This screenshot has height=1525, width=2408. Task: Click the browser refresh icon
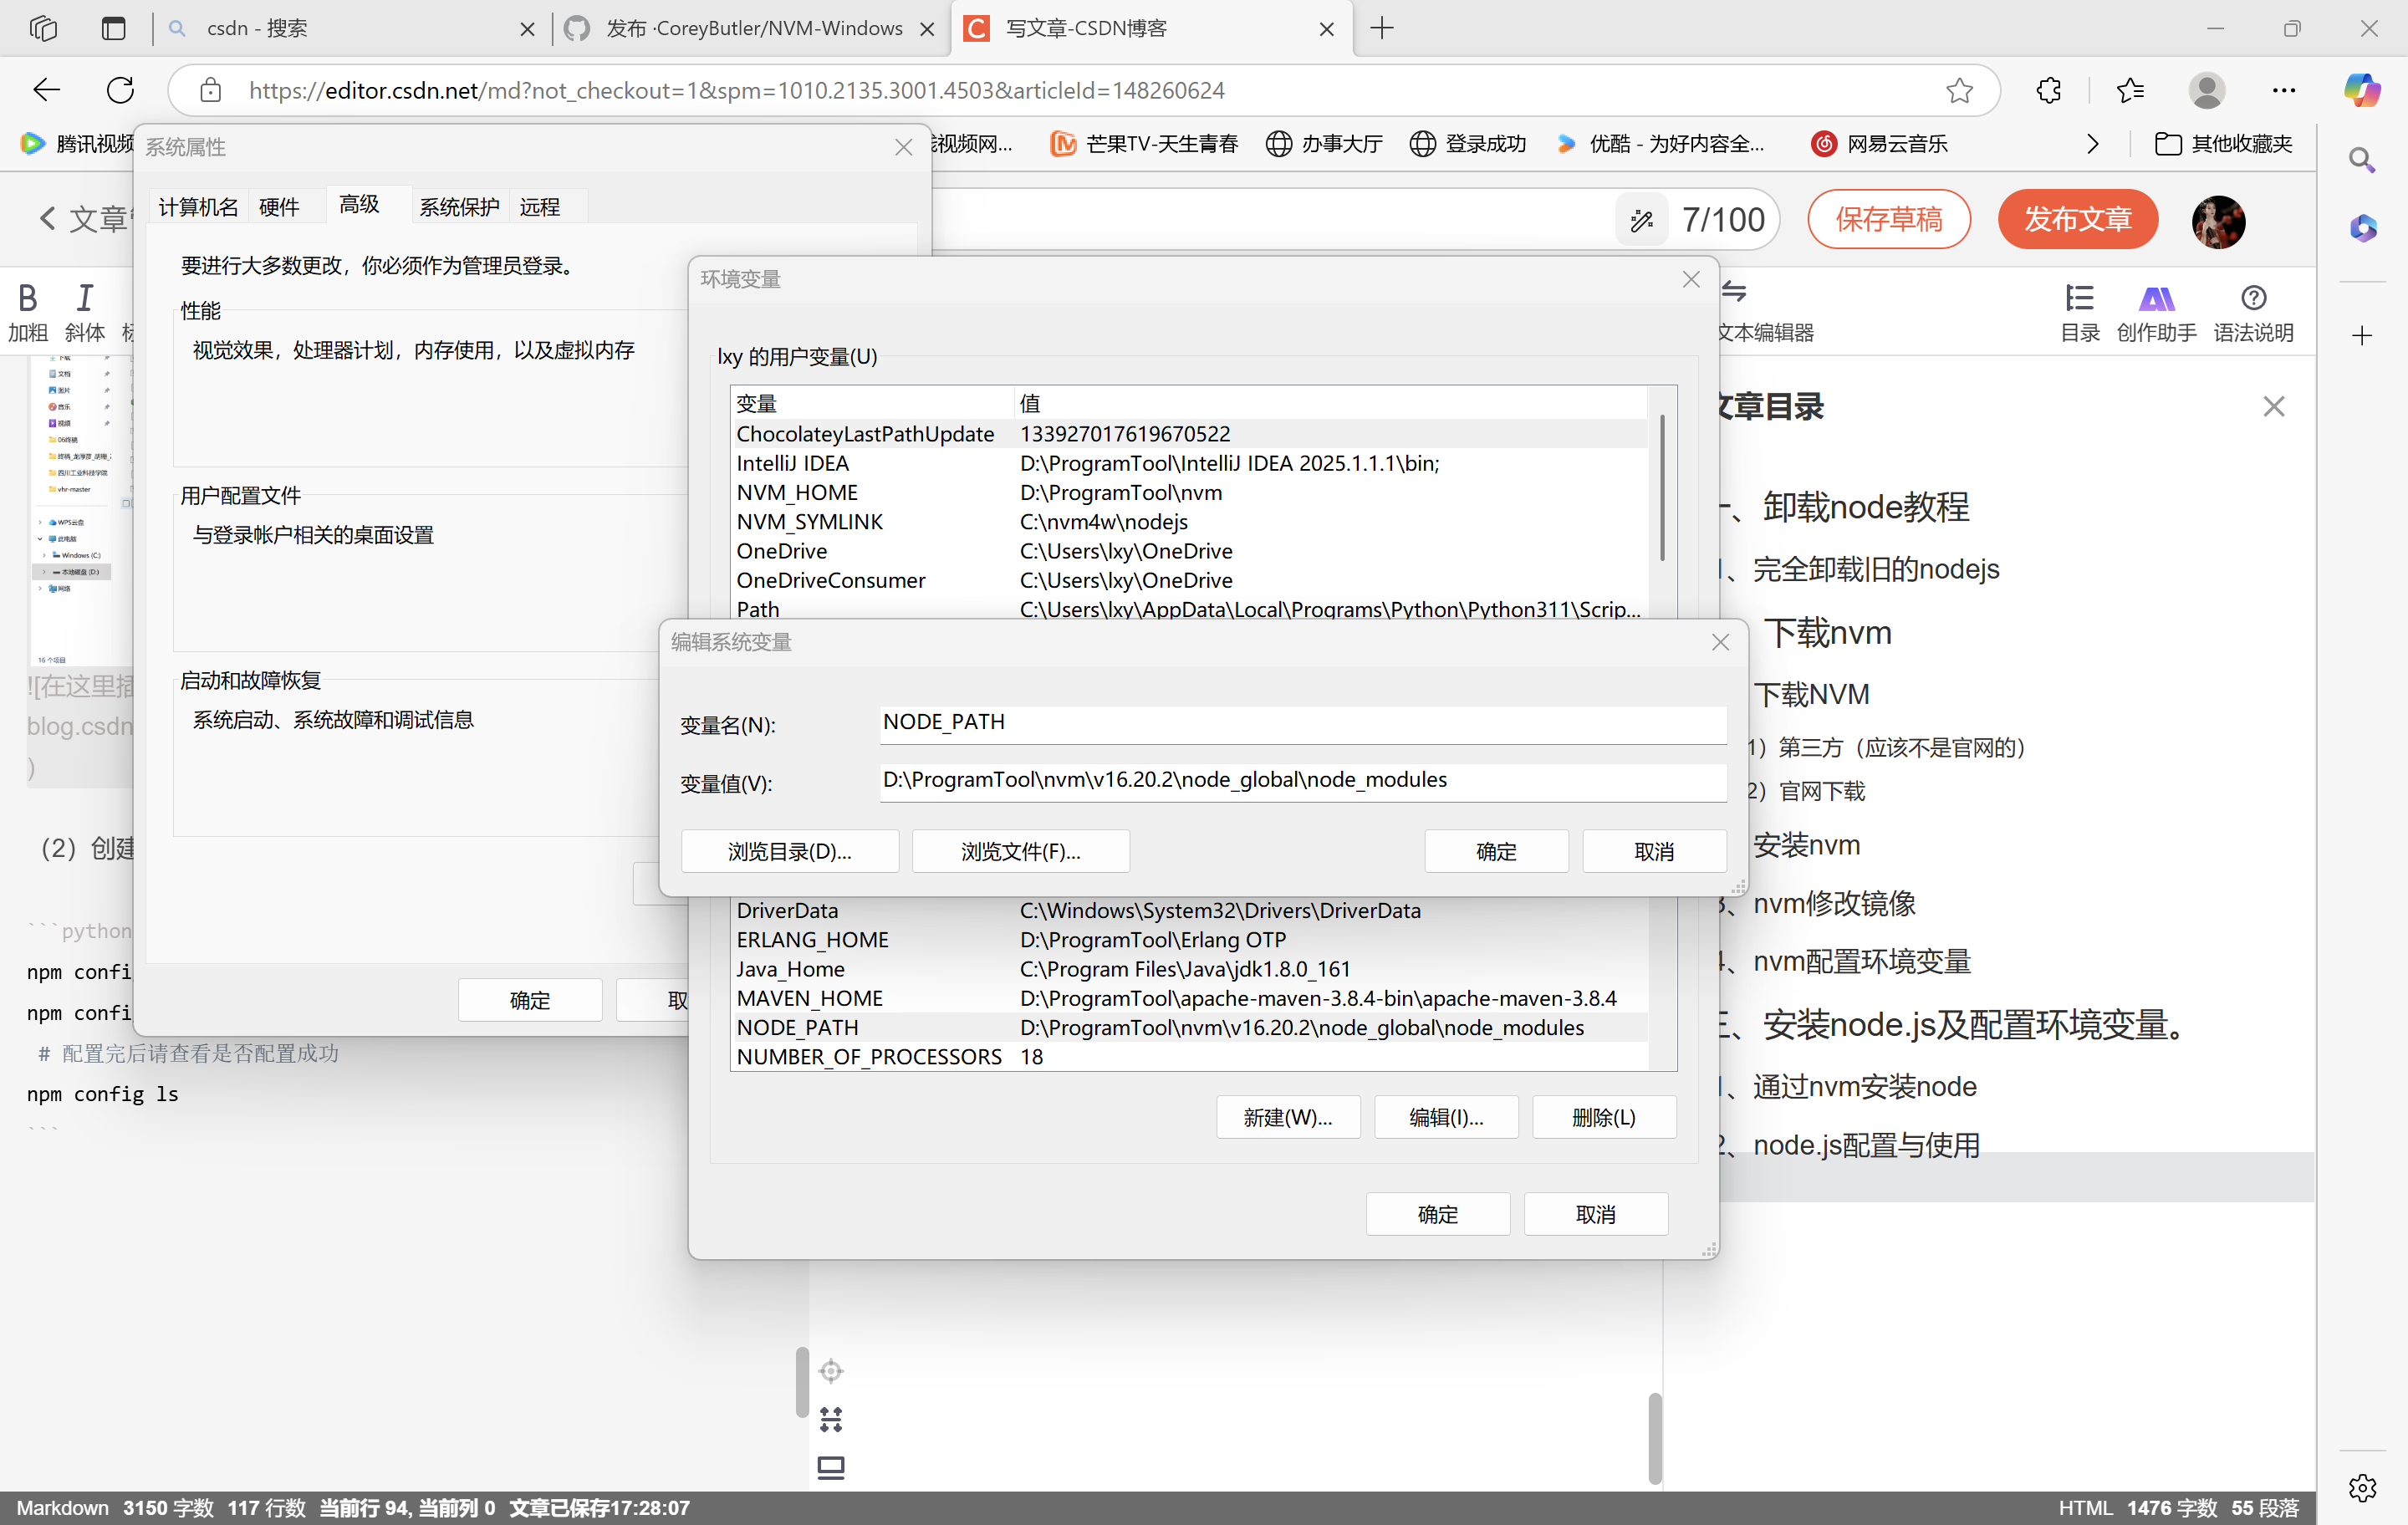coord(120,90)
